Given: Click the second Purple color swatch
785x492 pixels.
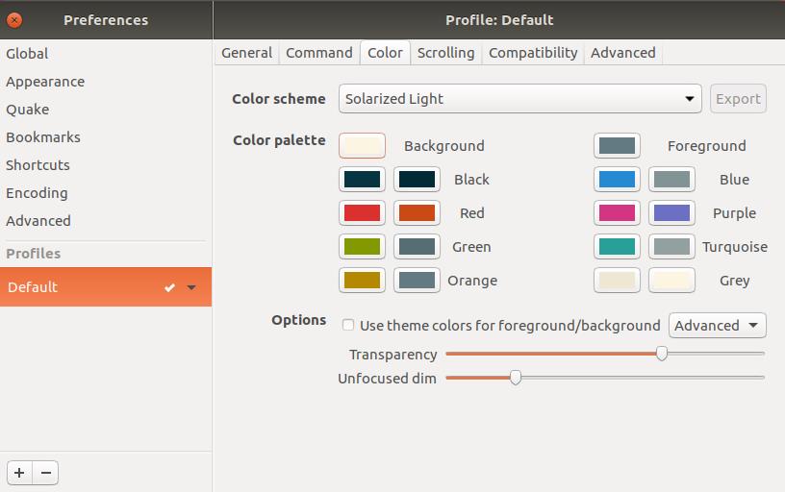Looking at the screenshot, I should (671, 213).
